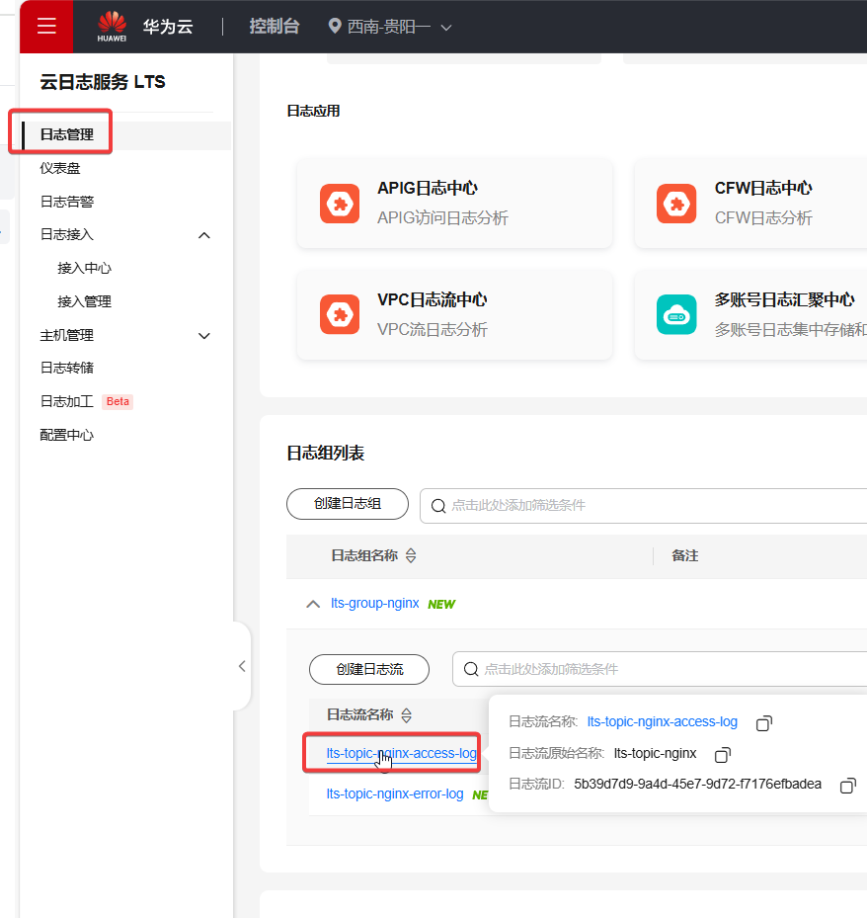Expand the 主机管理 menu section
This screenshot has height=918, width=867.
pyautogui.click(x=204, y=336)
